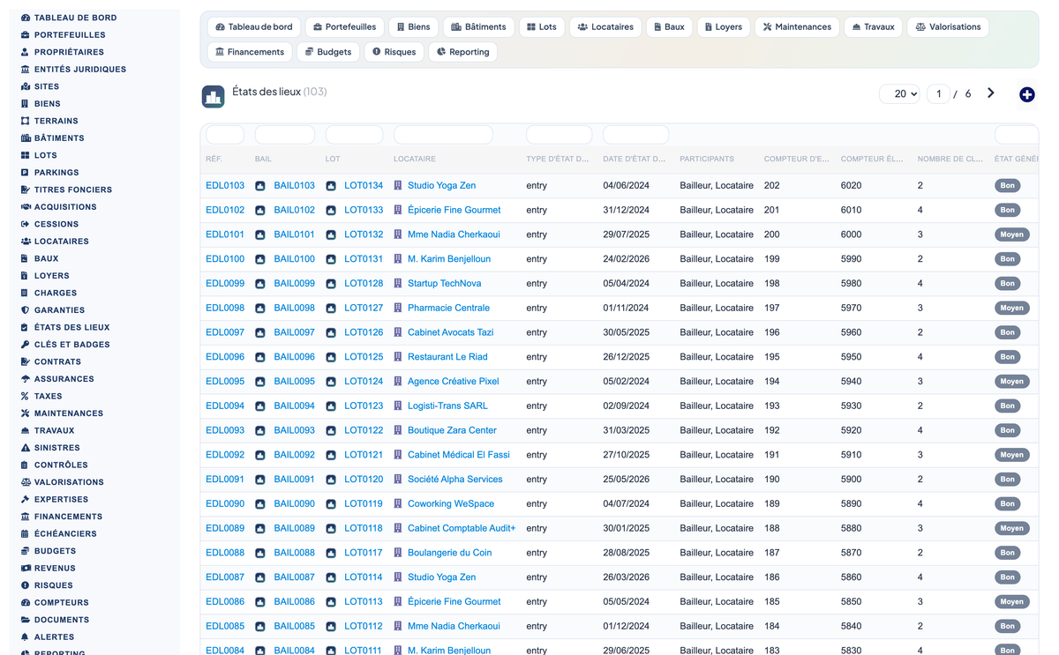Open the Financements top tab

250,52
